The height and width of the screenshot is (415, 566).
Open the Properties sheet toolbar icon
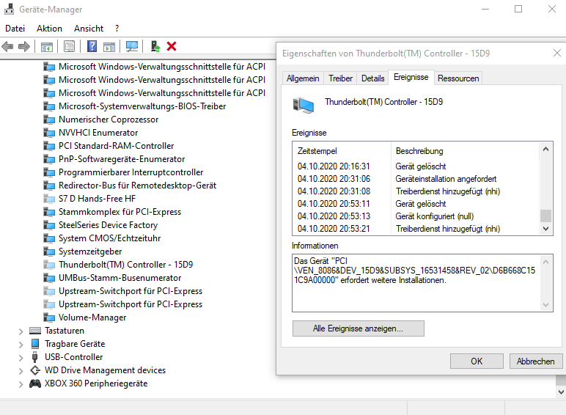tap(69, 46)
